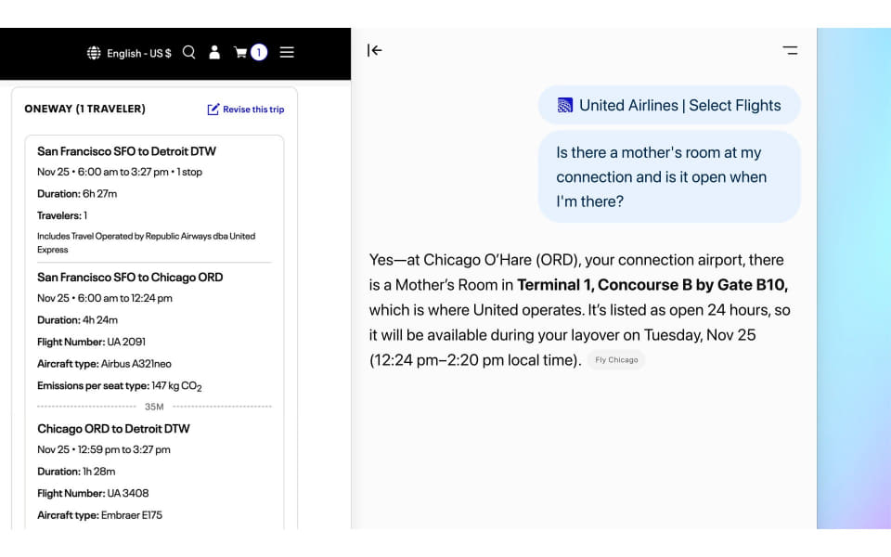Click Emissions per seat type 147 kg CO2
This screenshot has width=891, height=557.
click(x=120, y=386)
